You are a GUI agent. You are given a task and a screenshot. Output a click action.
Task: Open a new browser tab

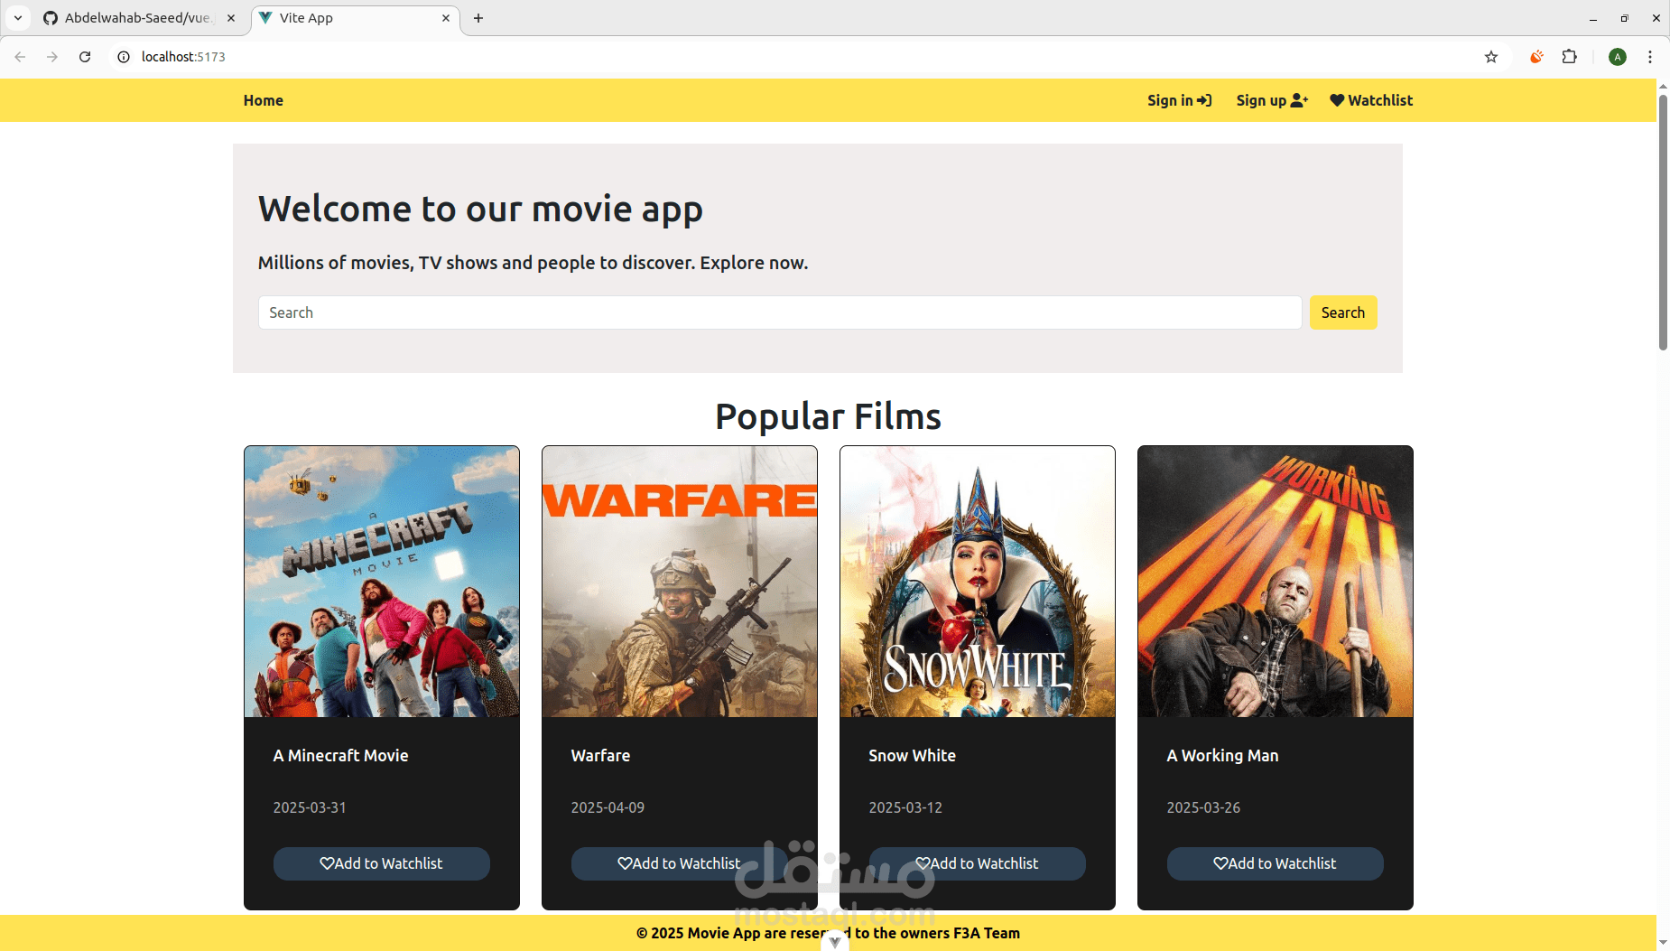coord(478,18)
